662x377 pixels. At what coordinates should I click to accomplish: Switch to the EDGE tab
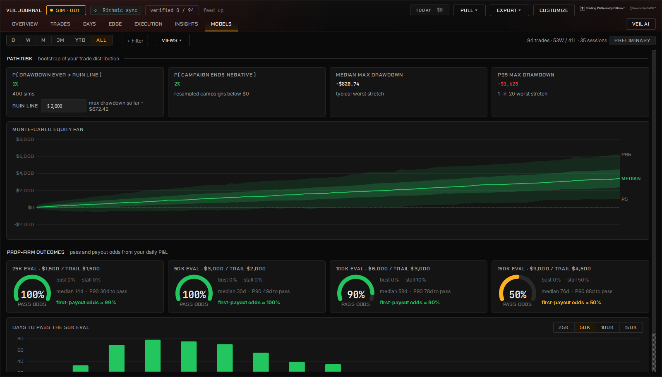[x=115, y=24]
